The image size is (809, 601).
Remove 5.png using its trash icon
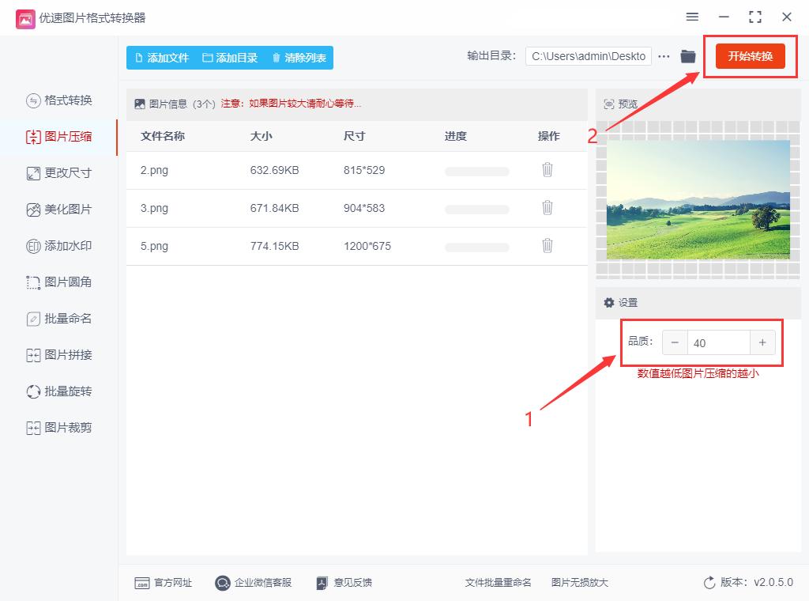[547, 246]
